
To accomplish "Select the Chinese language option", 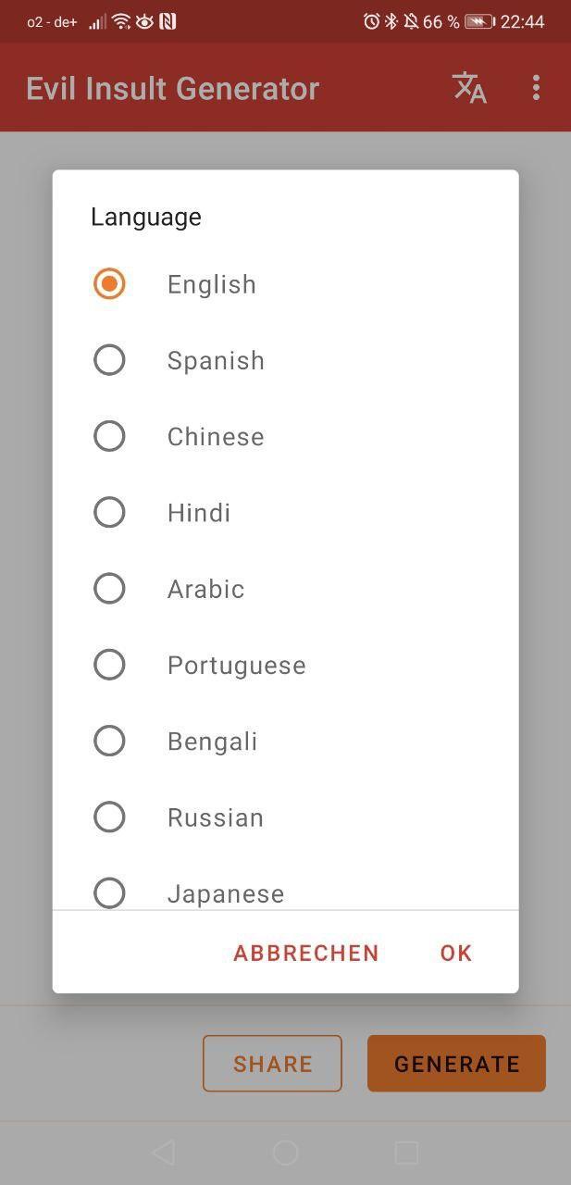I will 109,436.
